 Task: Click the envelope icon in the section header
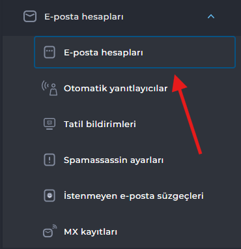30,17
